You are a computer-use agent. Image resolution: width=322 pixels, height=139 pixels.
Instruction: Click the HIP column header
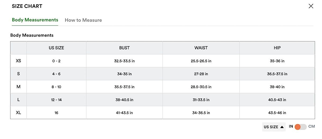pos(277,48)
